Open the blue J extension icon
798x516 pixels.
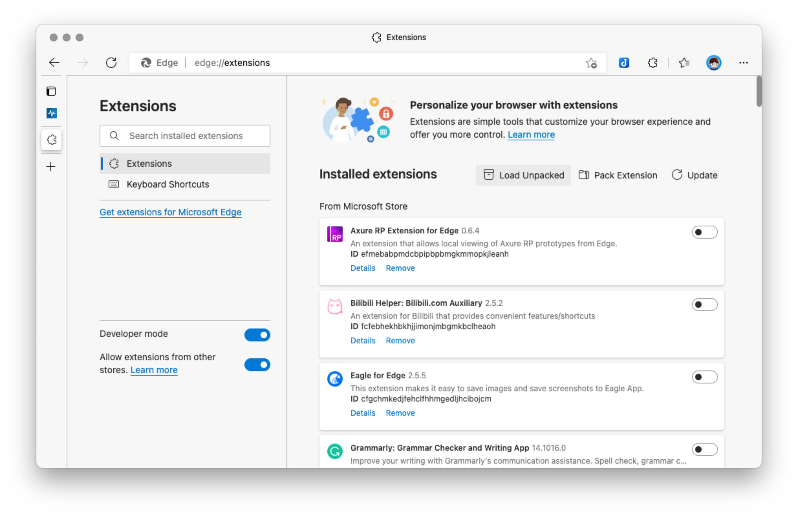[x=623, y=63]
